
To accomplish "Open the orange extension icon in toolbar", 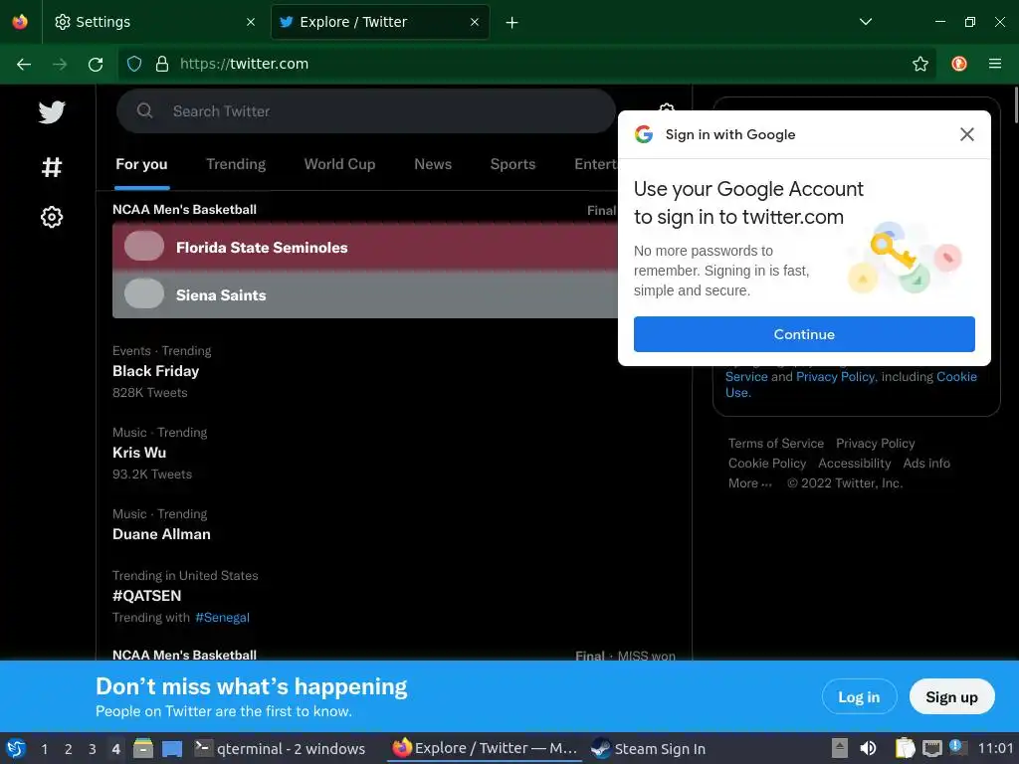I will [958, 64].
